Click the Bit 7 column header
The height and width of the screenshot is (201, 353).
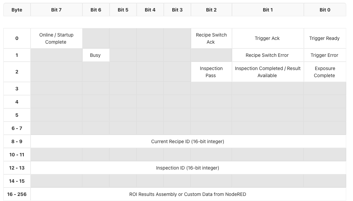click(x=56, y=10)
